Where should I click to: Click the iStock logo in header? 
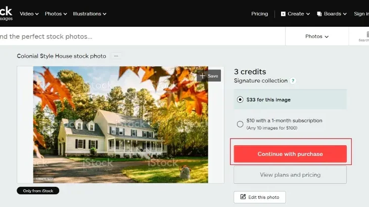tap(6, 14)
